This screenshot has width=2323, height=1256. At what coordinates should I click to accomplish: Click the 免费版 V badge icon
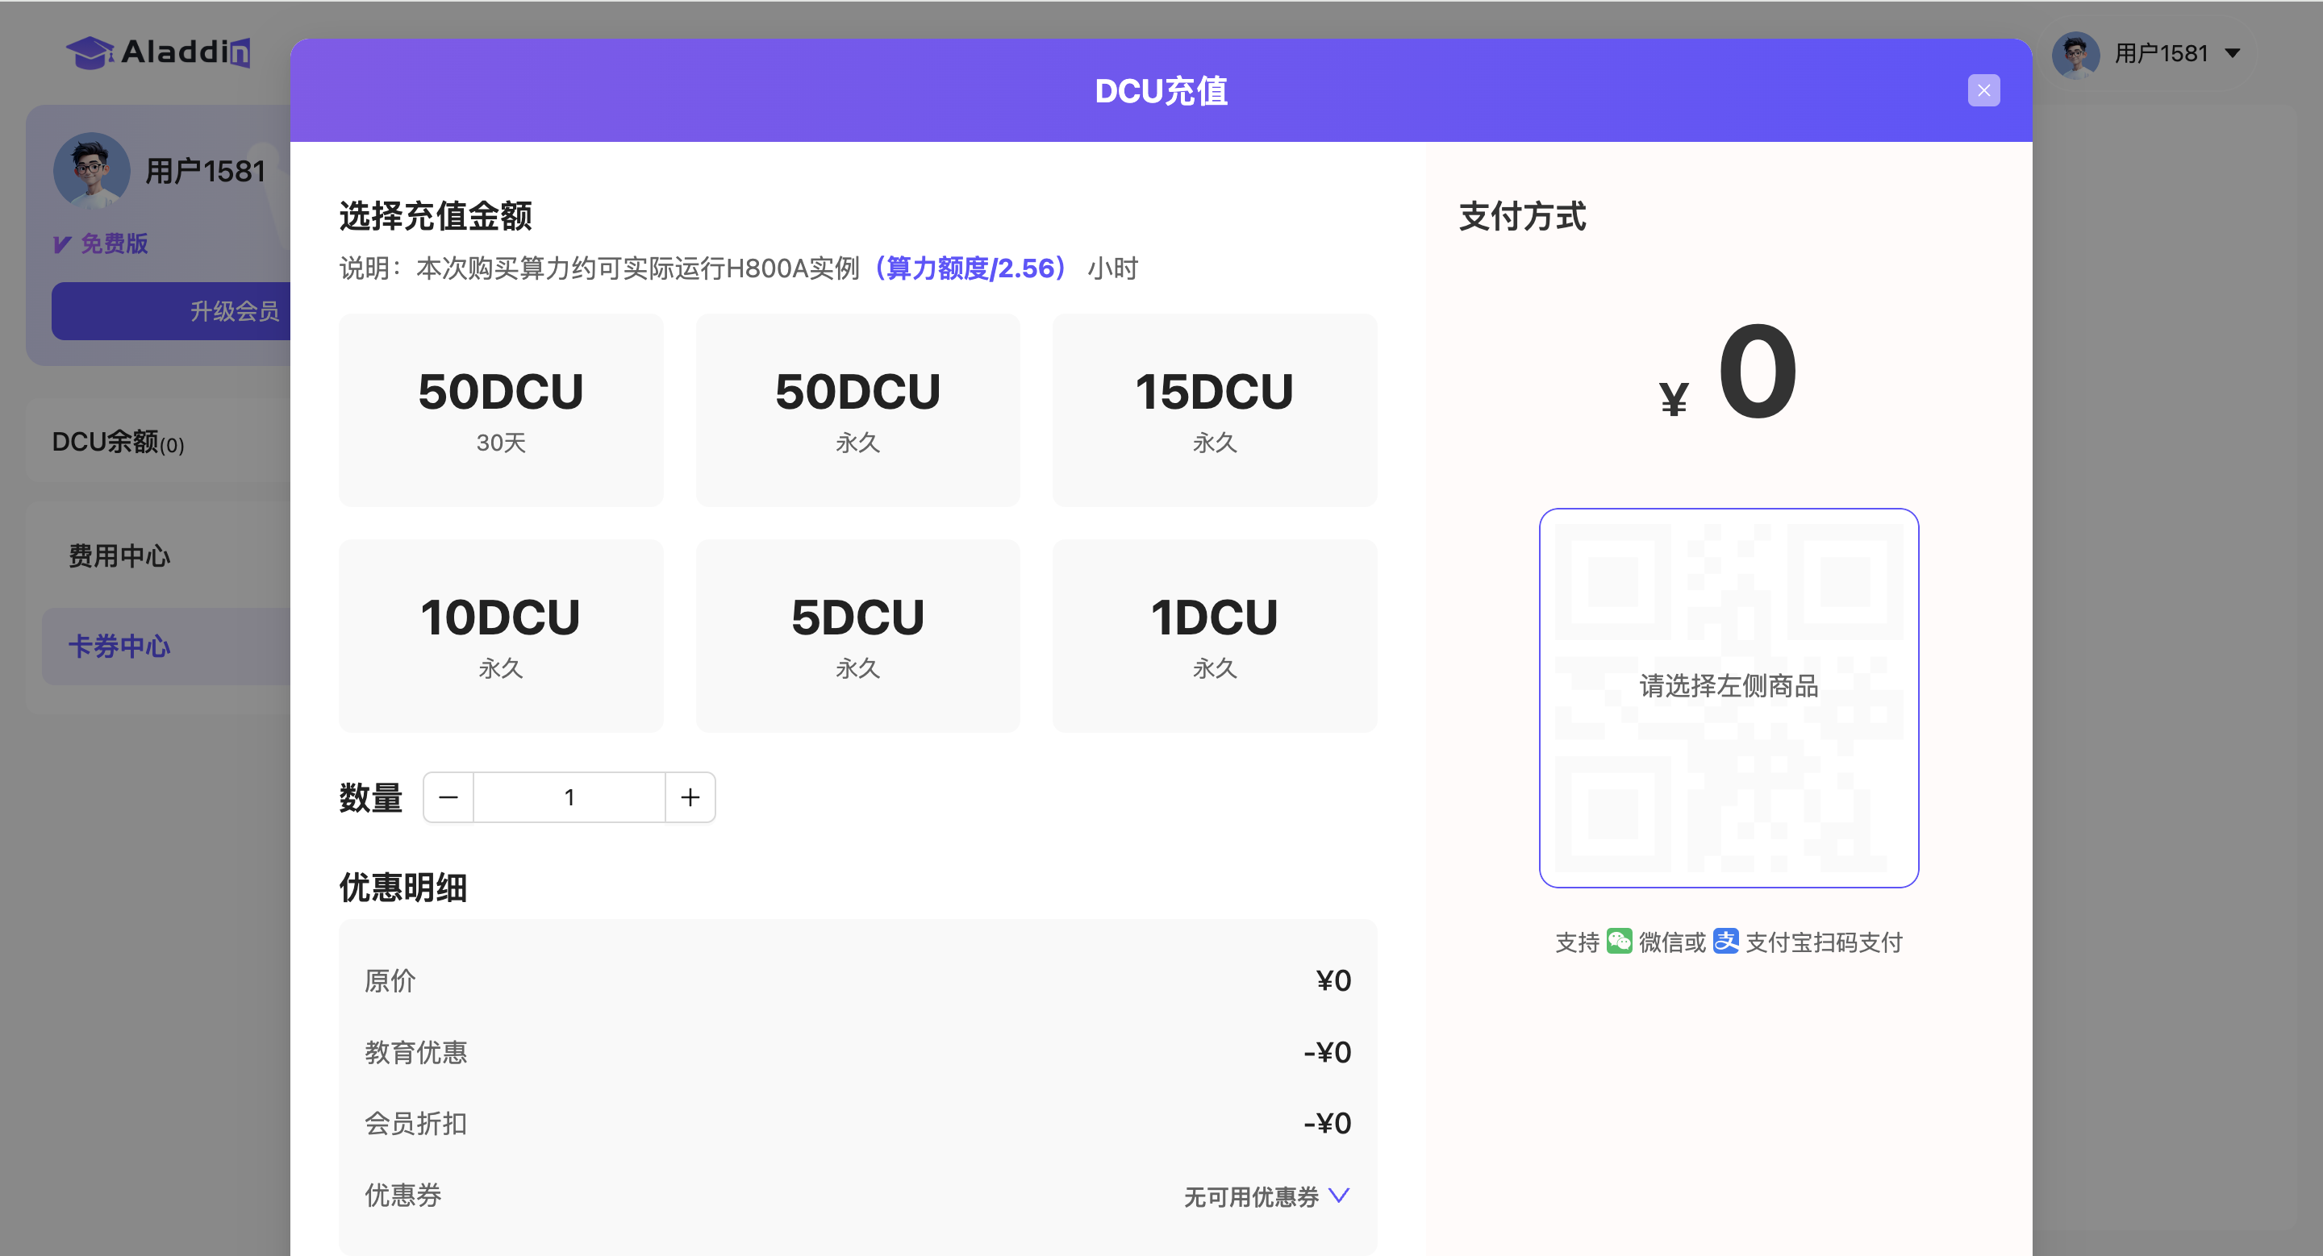click(62, 243)
